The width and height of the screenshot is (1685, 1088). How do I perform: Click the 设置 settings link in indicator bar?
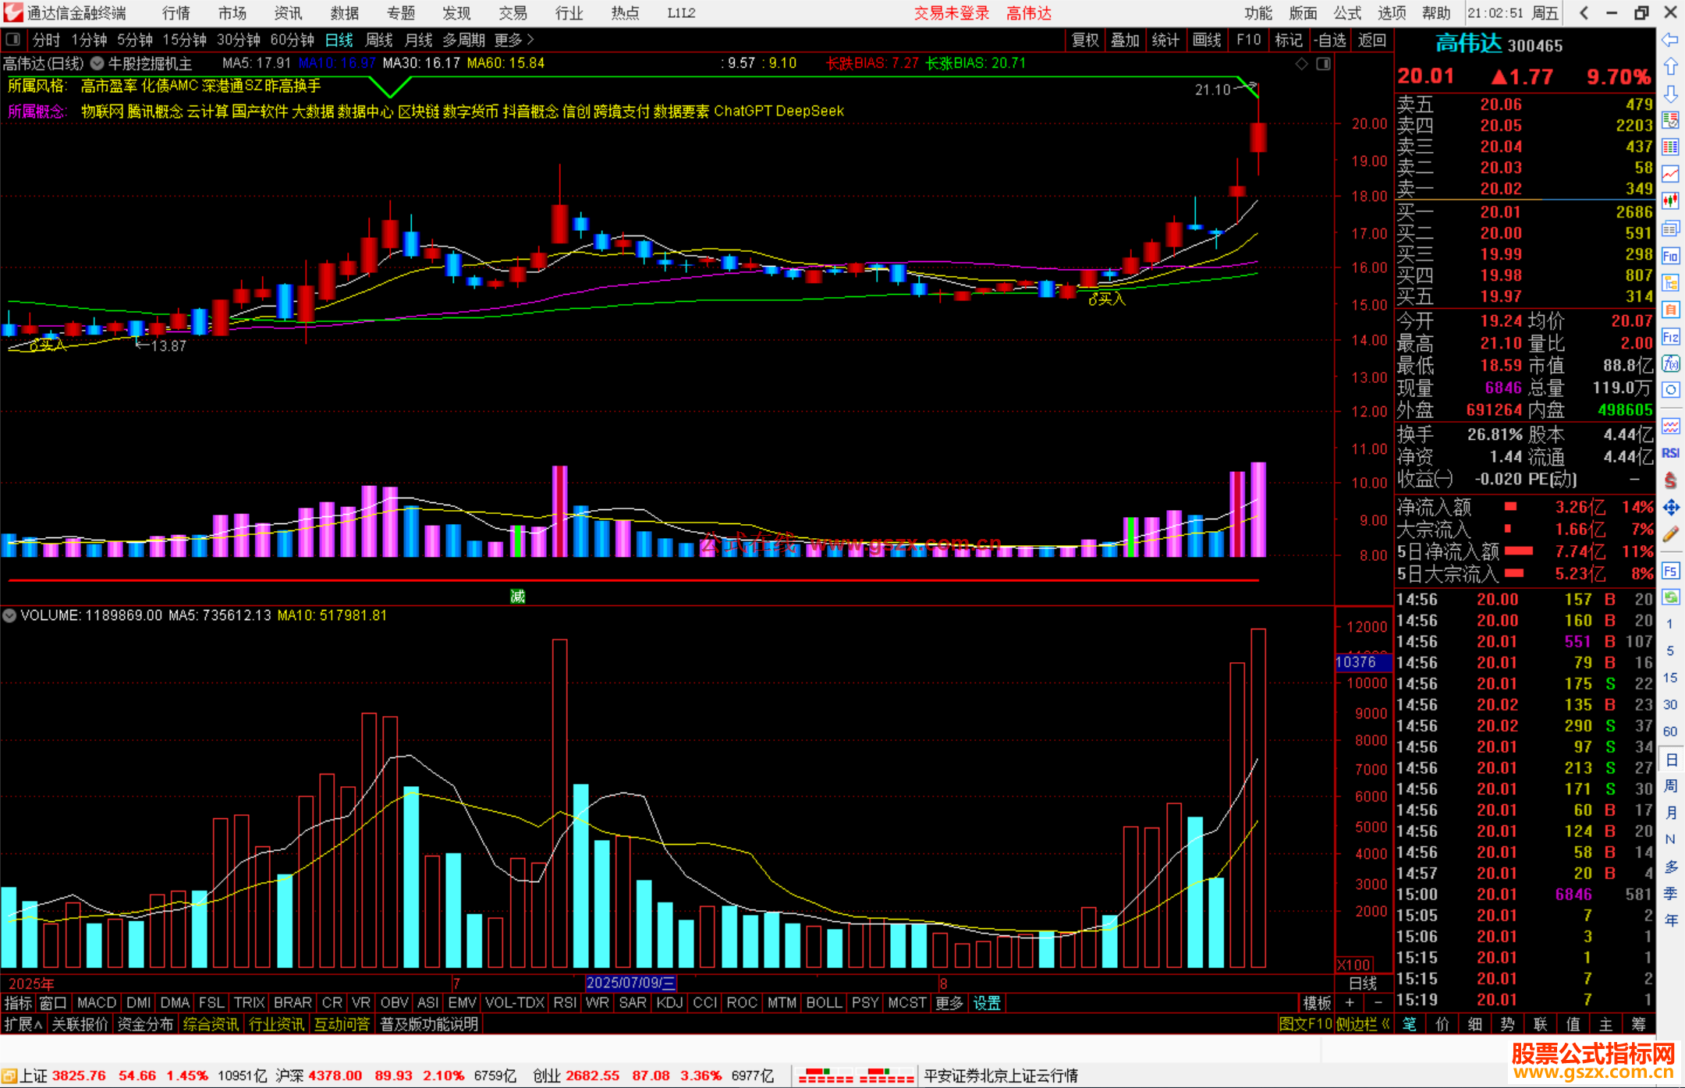(x=987, y=1003)
